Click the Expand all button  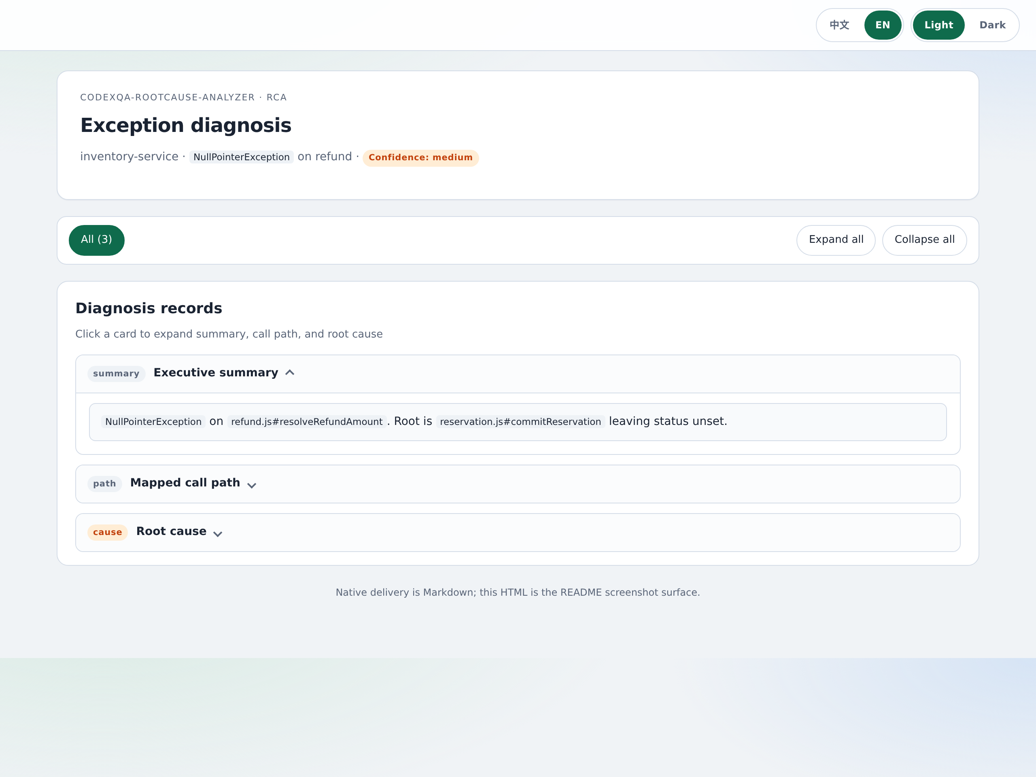pos(836,240)
